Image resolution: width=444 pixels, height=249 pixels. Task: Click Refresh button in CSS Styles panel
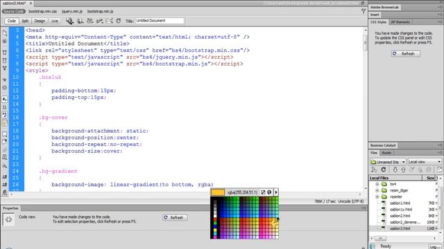tap(405, 54)
